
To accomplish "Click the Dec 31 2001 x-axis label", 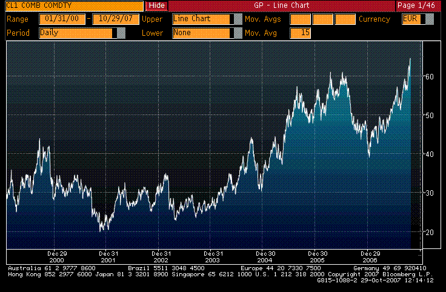I will pyautogui.click(x=108, y=257).
